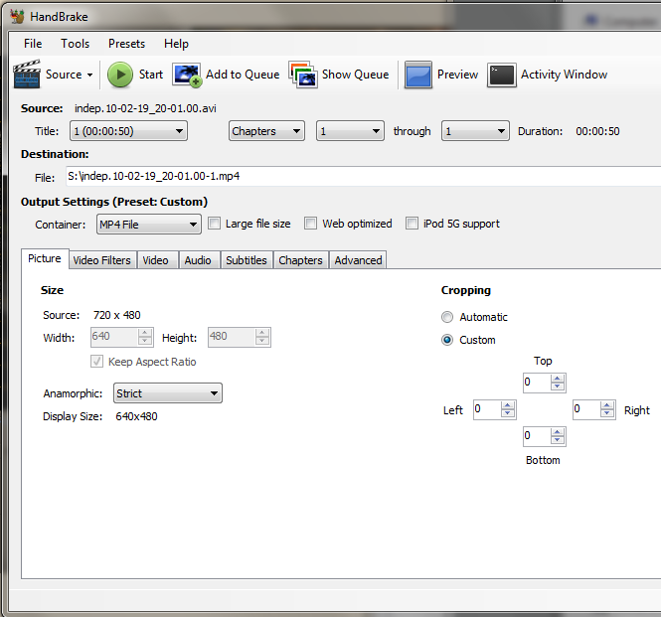Viewport: 661px width, 617px height.
Task: Switch to the Subtitles tab
Action: point(247,260)
